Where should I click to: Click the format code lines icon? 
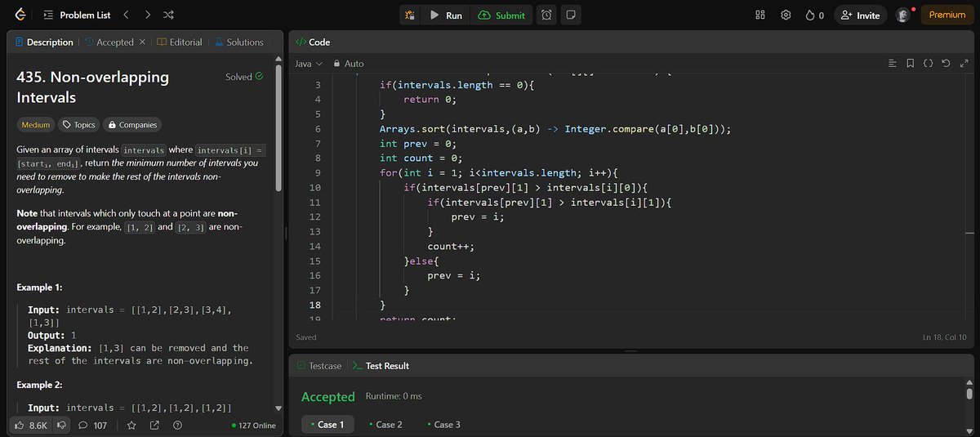click(892, 64)
